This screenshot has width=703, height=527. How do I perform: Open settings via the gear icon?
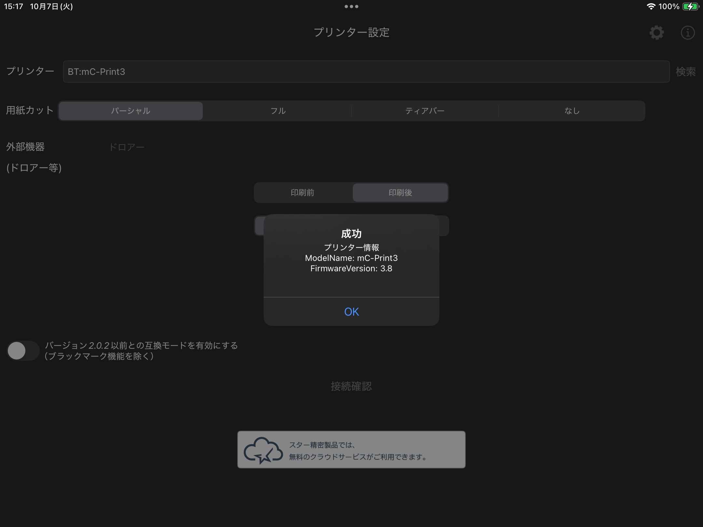[x=656, y=33]
